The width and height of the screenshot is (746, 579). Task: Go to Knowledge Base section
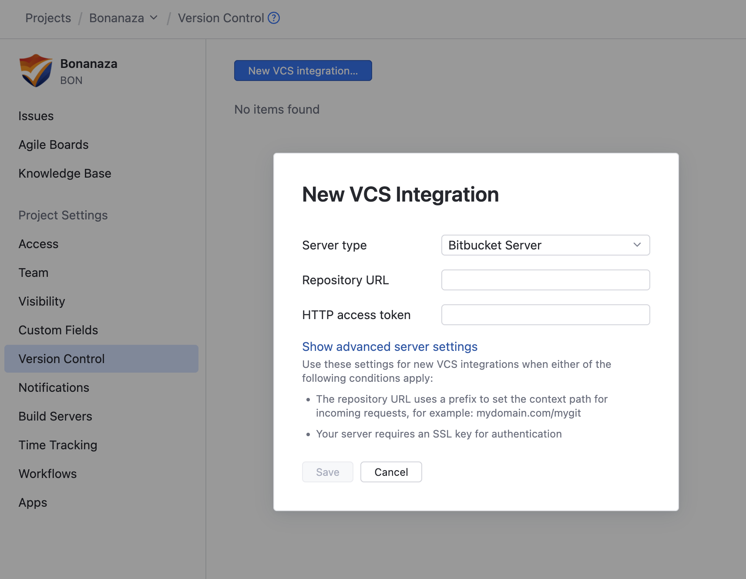(x=64, y=173)
